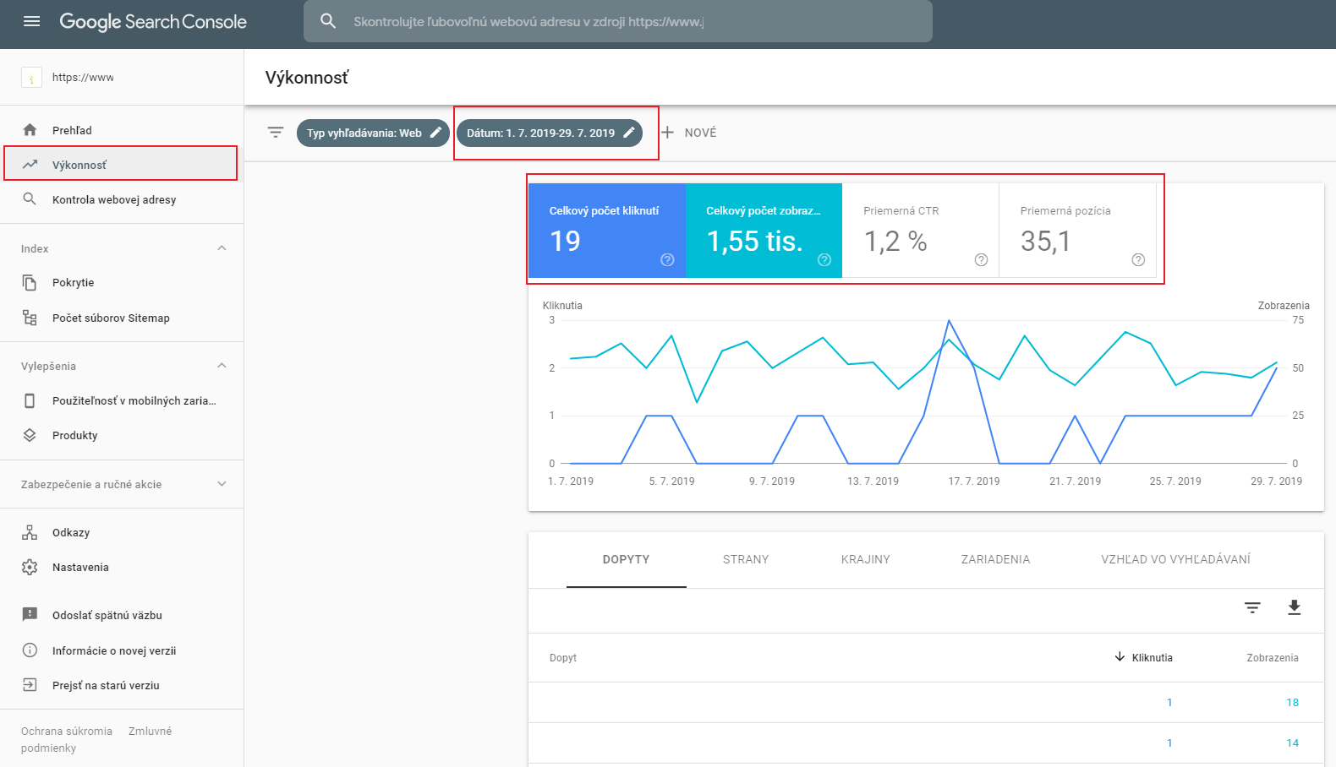Click the plus icon to add new filter
This screenshot has height=767, width=1336.
(668, 133)
